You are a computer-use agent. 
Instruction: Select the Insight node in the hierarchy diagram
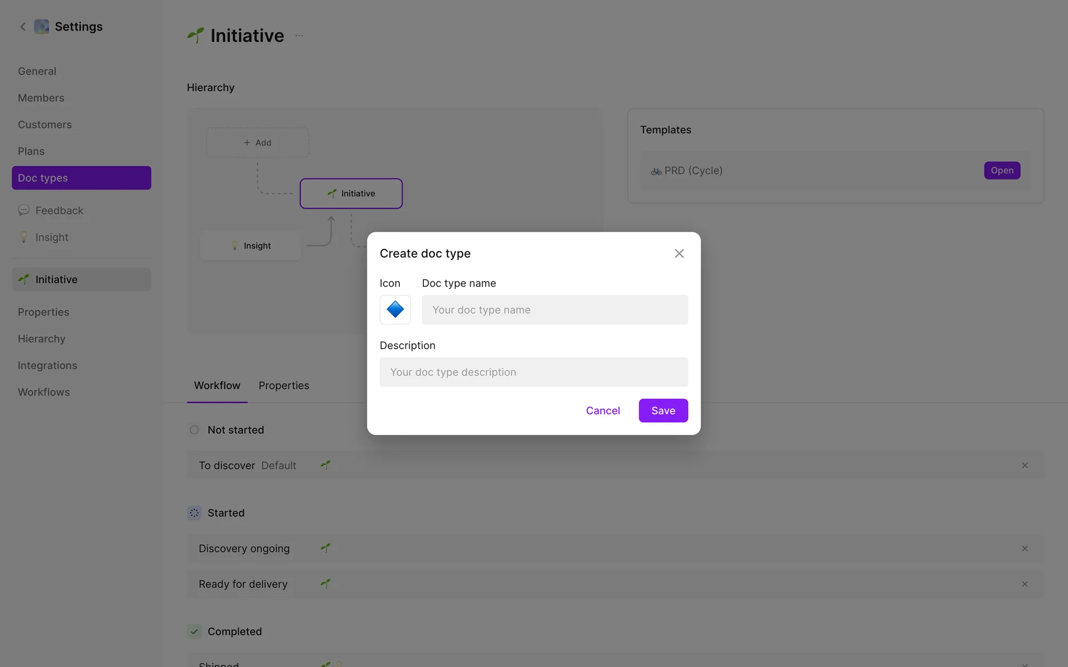coord(250,246)
